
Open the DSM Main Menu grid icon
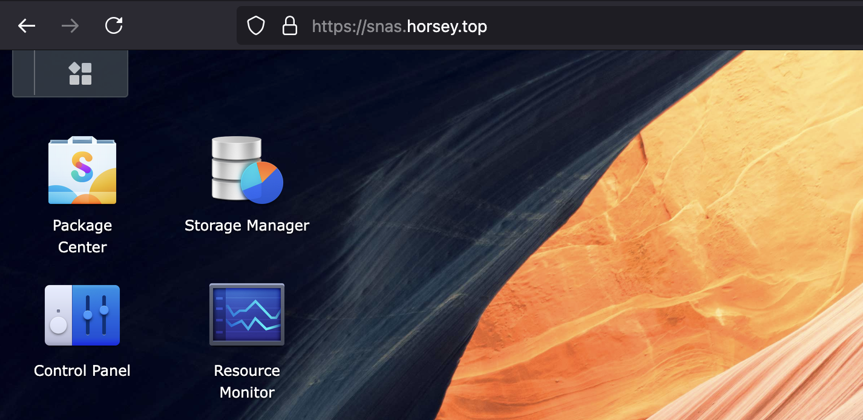(x=80, y=74)
